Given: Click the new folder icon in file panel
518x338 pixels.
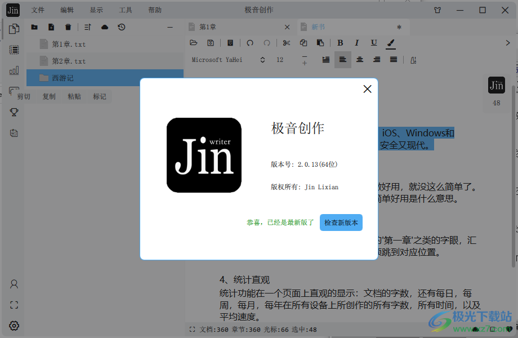Looking at the screenshot, I should coord(34,27).
